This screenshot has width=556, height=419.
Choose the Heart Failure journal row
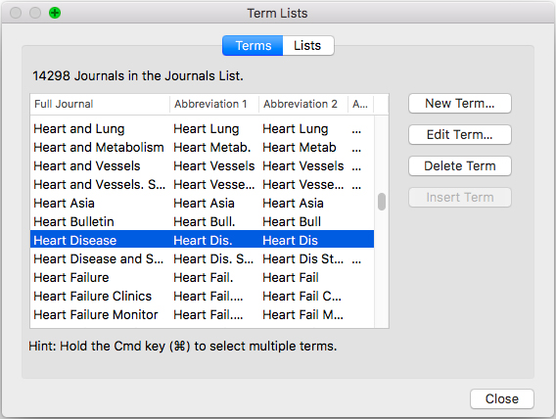pyautogui.click(x=202, y=278)
